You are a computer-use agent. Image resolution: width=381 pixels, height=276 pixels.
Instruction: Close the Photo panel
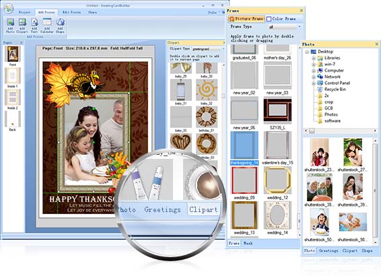click(377, 44)
